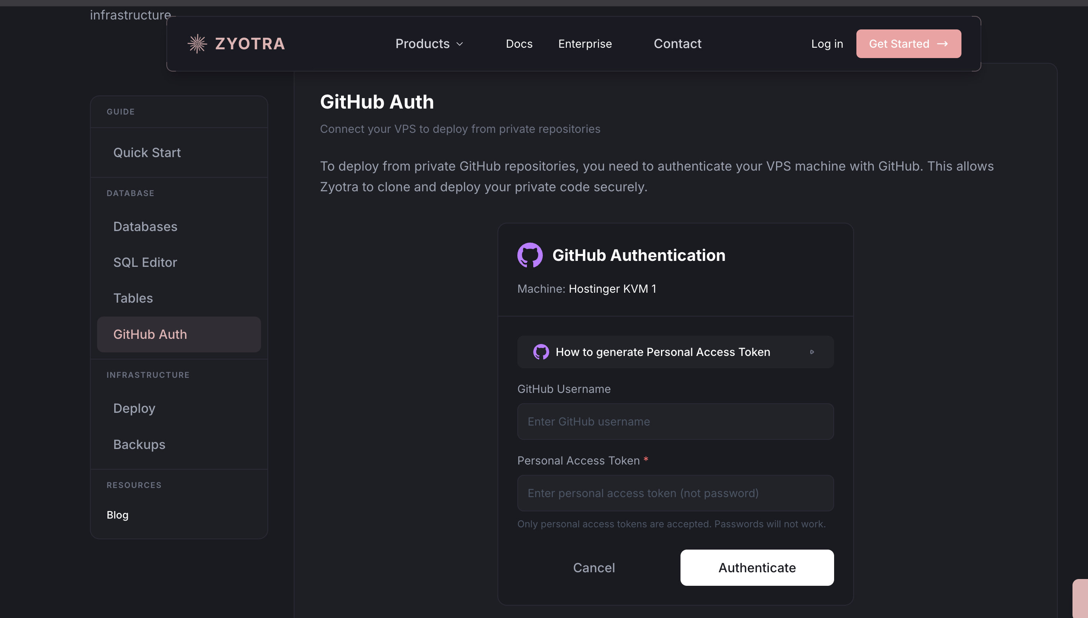Click the Authenticate button

click(x=757, y=567)
